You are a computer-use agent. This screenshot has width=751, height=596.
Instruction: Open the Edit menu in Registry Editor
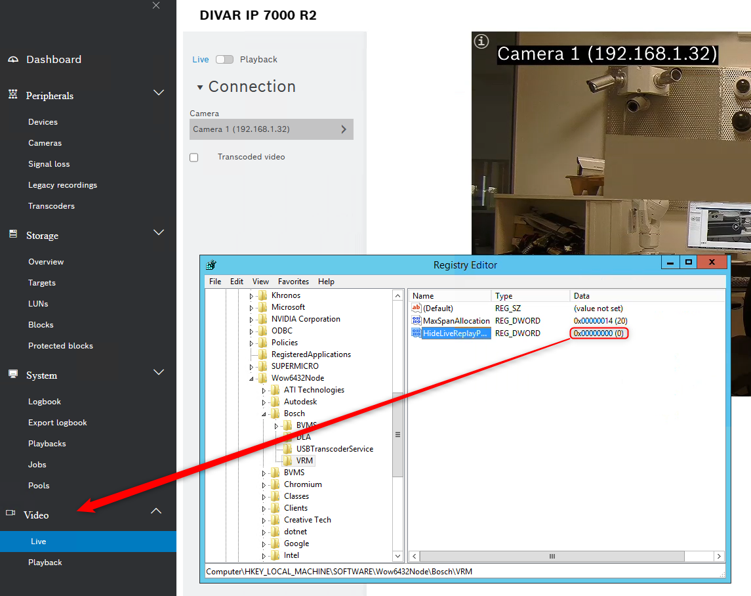(237, 282)
